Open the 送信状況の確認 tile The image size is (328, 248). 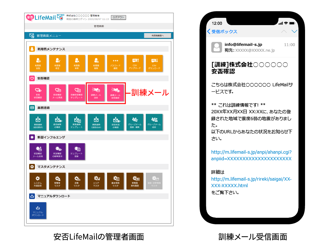[116, 122]
